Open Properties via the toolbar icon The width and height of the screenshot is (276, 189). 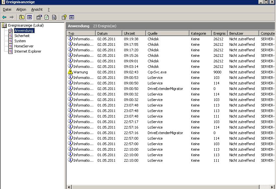coord(39,17)
